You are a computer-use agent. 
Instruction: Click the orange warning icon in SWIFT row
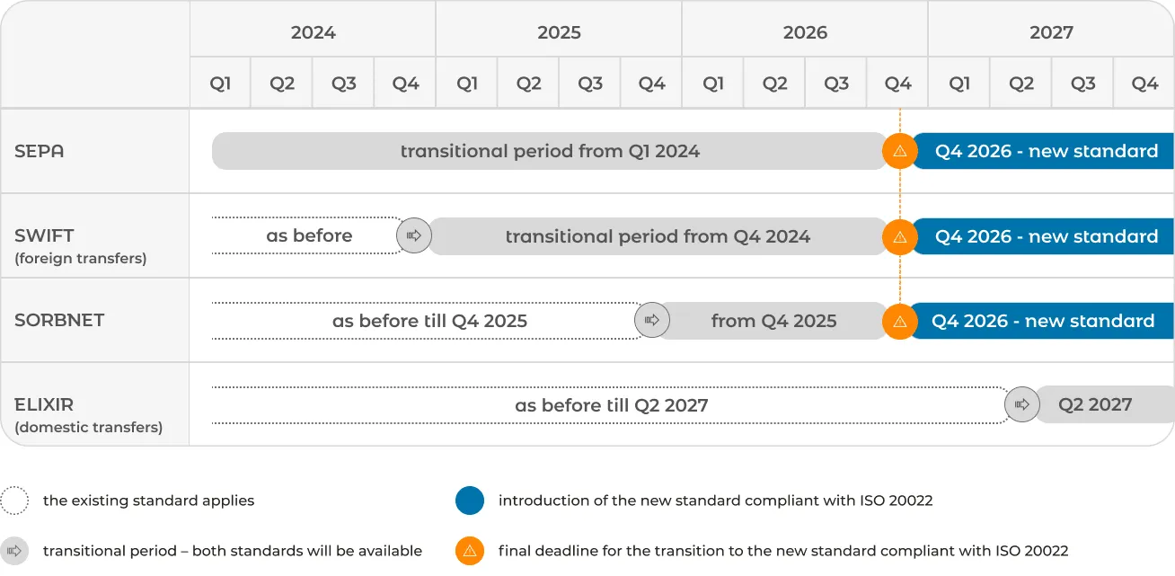(x=900, y=236)
